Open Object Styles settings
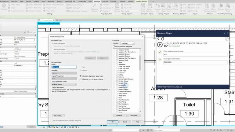 pos(14,5)
